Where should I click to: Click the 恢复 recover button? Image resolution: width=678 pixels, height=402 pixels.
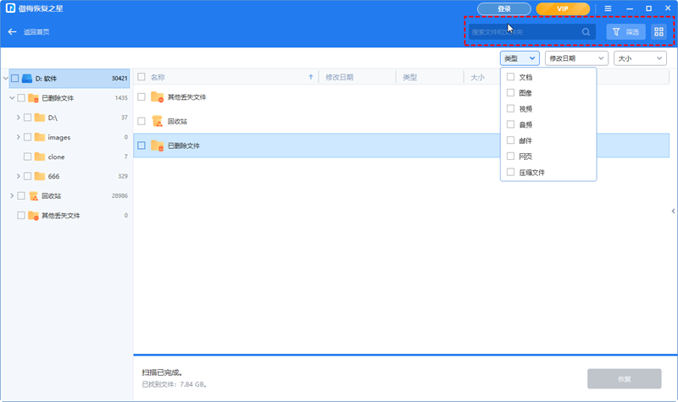(x=624, y=378)
